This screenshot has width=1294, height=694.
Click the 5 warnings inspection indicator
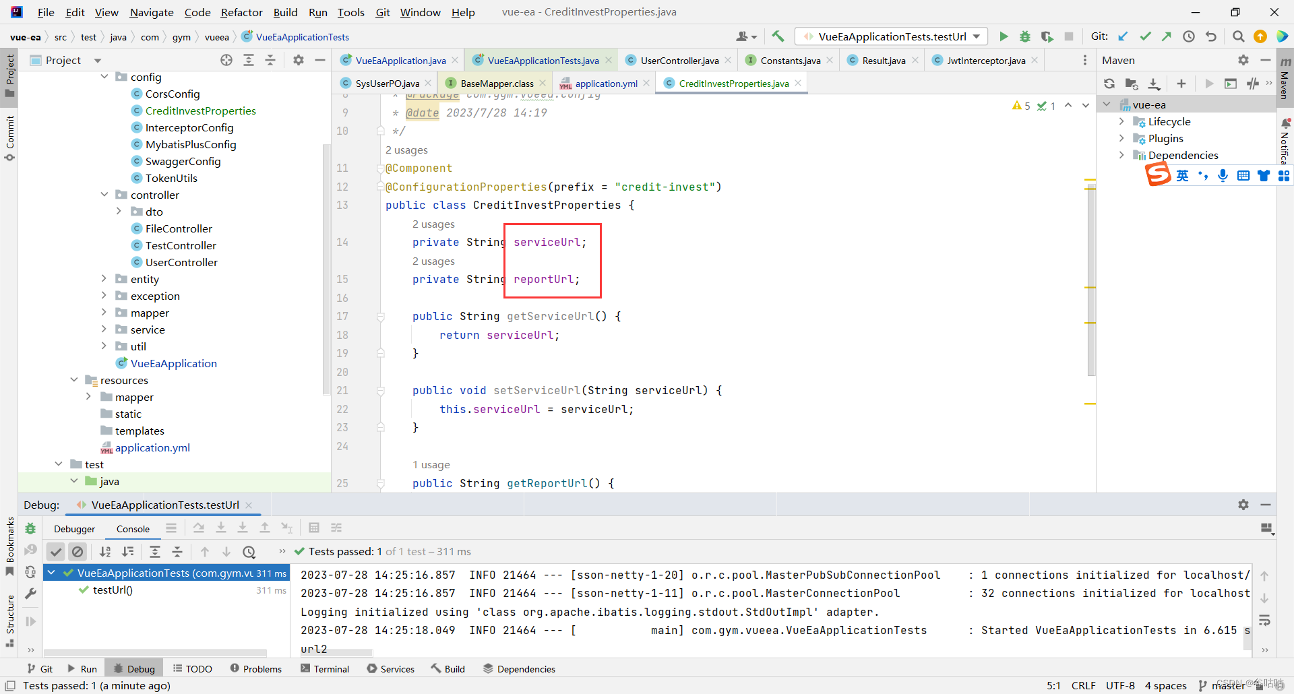click(x=1022, y=106)
